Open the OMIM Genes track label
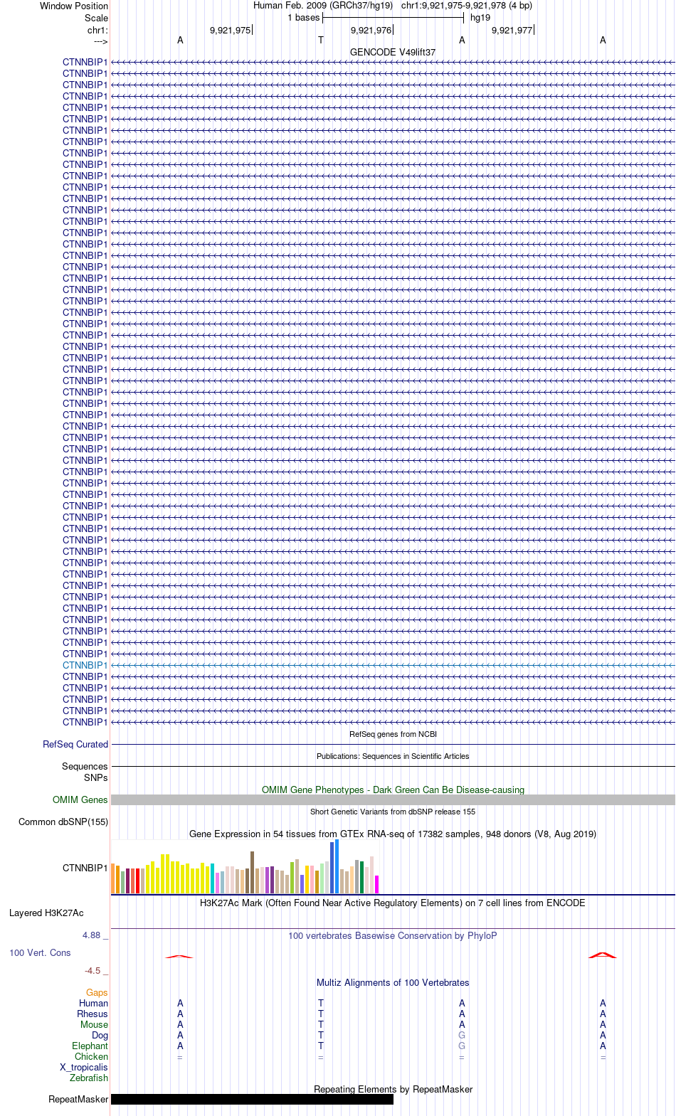 point(80,799)
